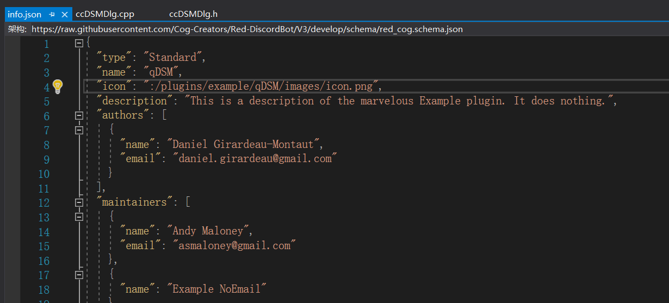
Task: Click the asmaloney@gmail.com email value
Action: pyautogui.click(x=234, y=245)
